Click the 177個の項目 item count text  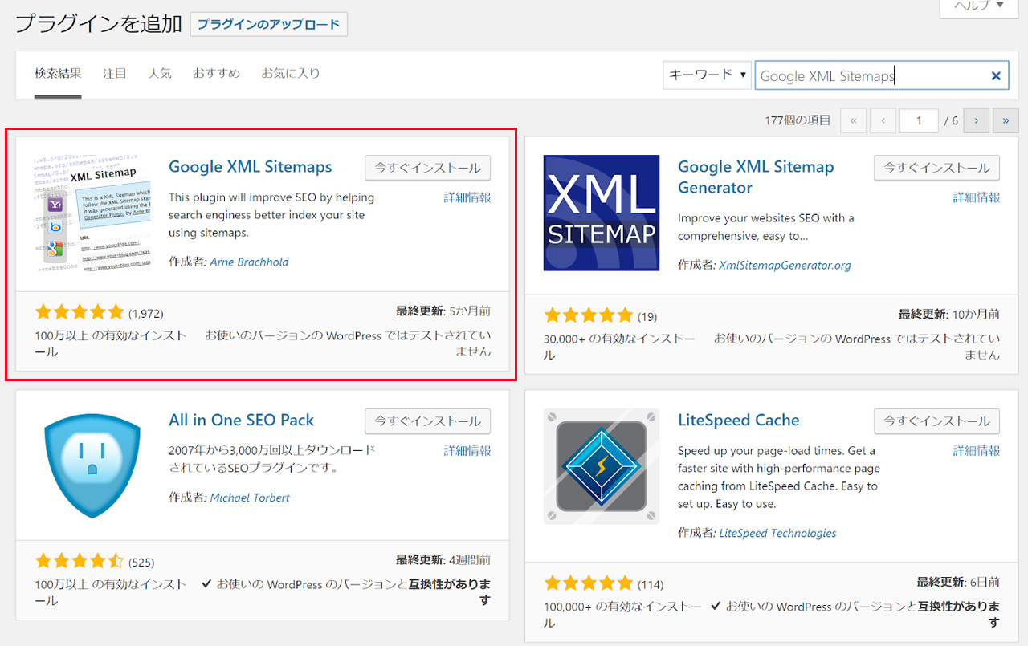798,120
